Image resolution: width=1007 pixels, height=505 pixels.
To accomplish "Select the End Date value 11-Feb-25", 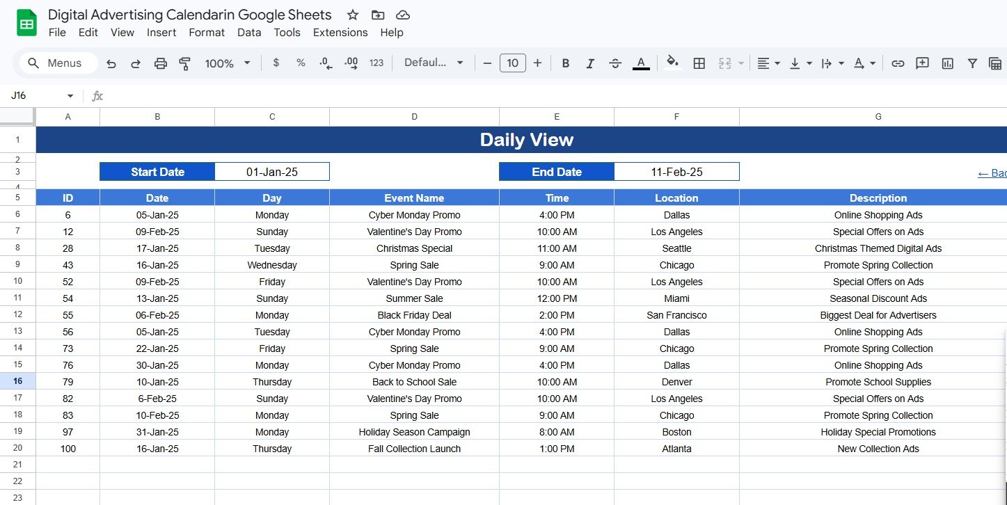I will pos(676,172).
